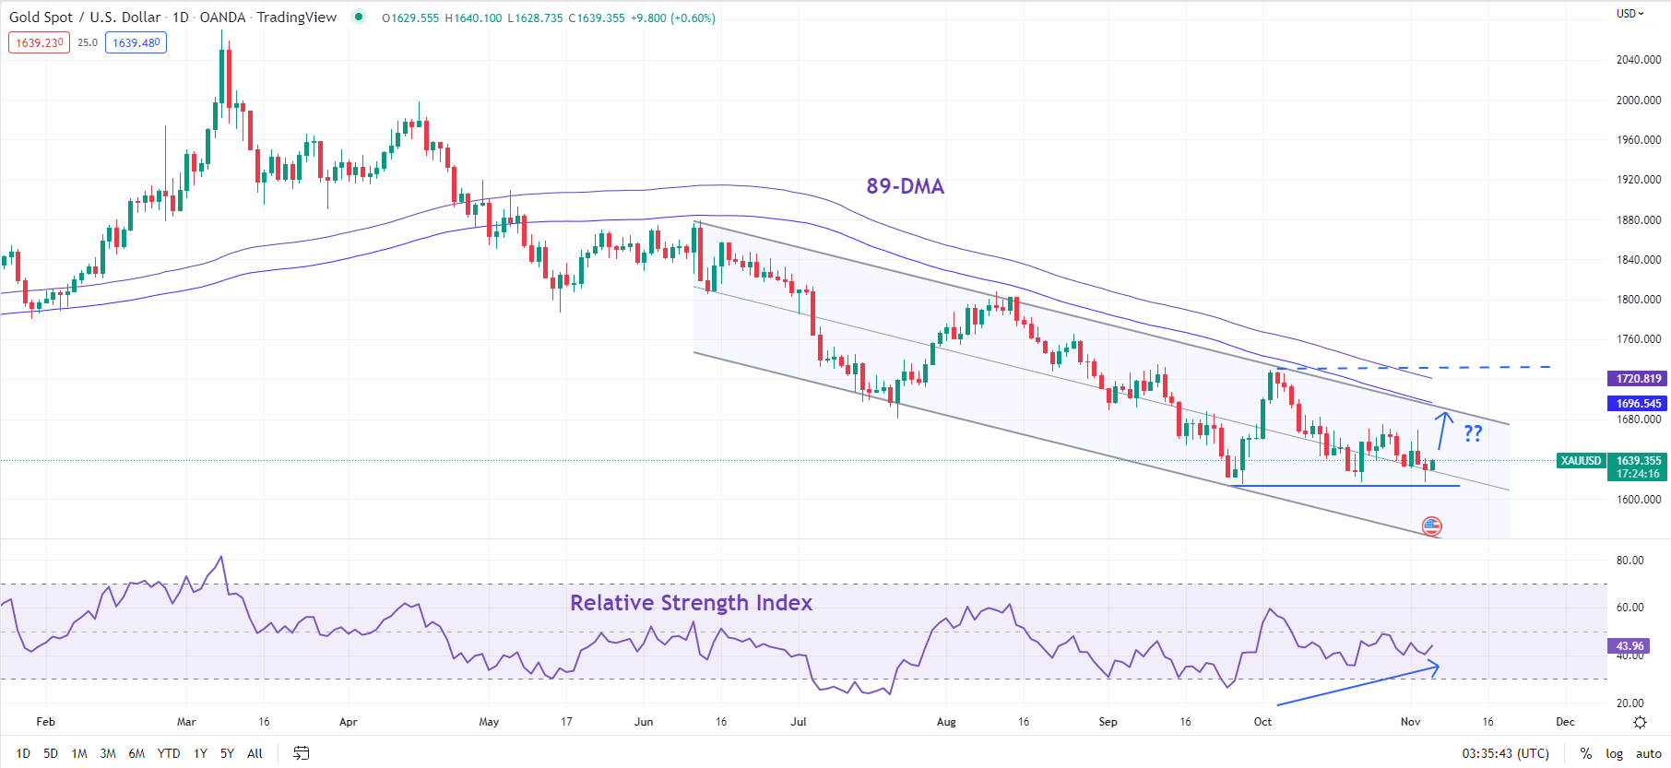Click the 80.00 RSI axis label
The height and width of the screenshot is (768, 1671).
click(x=1630, y=560)
